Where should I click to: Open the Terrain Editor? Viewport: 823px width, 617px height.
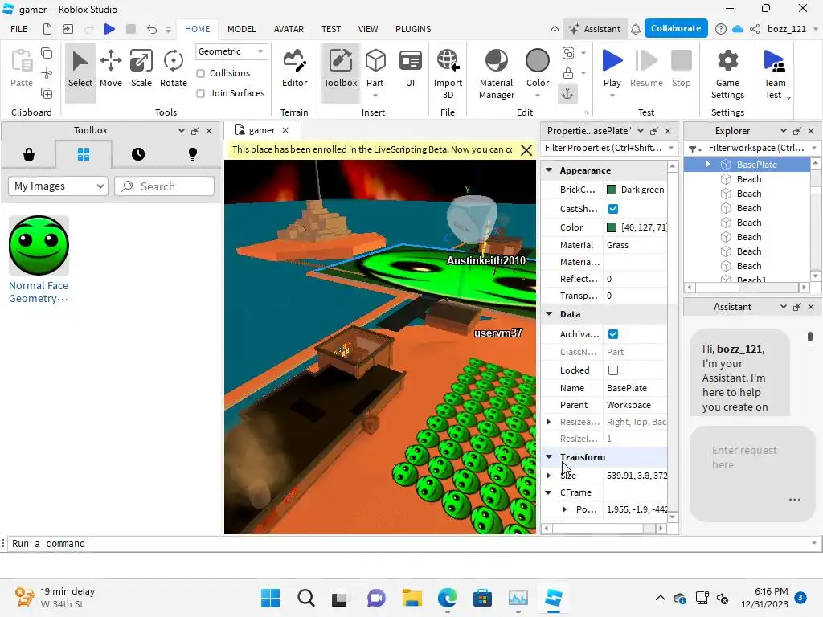(294, 68)
